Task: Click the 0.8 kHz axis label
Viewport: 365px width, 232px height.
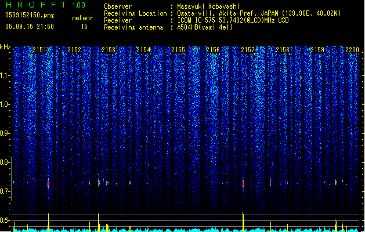Action: [5, 162]
